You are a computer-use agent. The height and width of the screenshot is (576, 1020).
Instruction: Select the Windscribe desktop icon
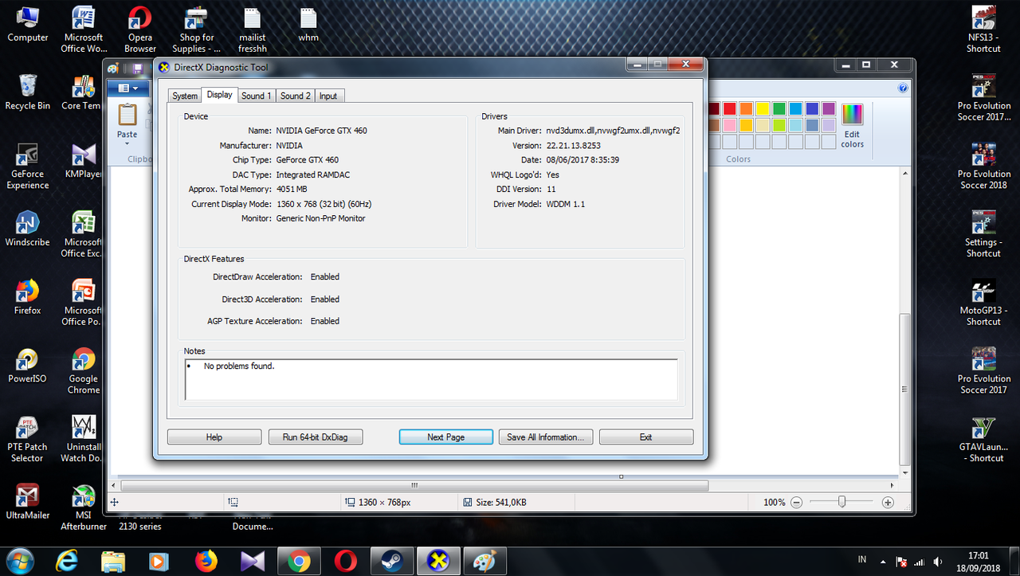(27, 229)
